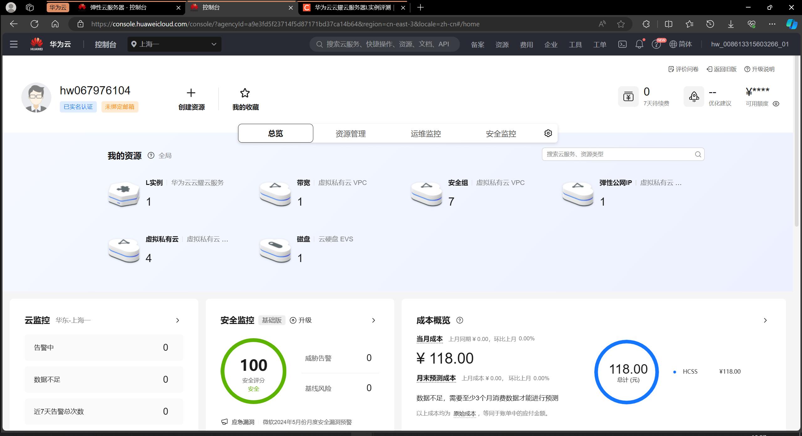The height and width of the screenshot is (436, 802).
Task: Open the 资源 top menu
Action: pos(502,45)
